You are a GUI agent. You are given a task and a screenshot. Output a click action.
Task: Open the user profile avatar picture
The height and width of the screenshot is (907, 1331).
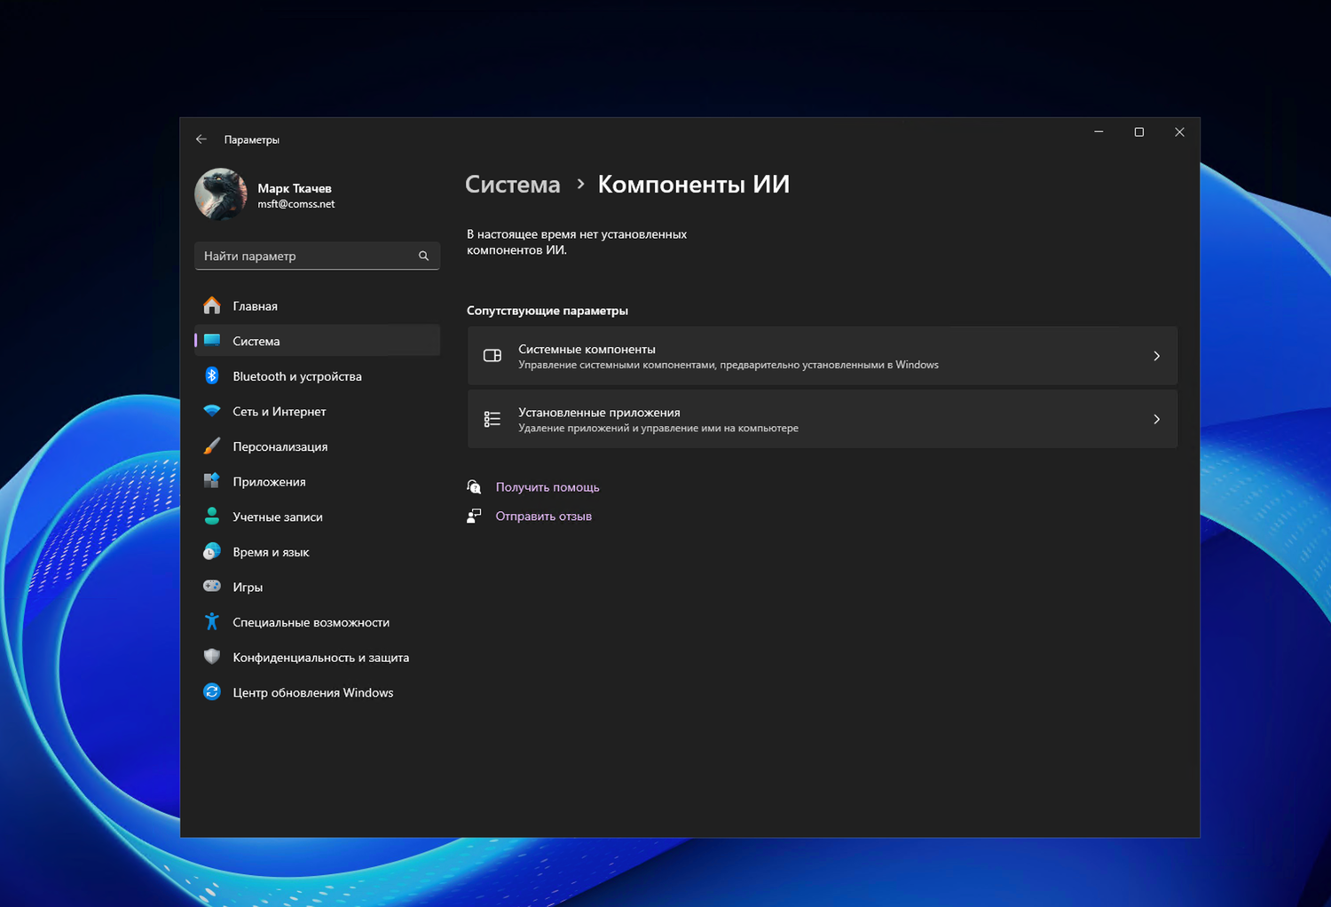click(x=221, y=193)
